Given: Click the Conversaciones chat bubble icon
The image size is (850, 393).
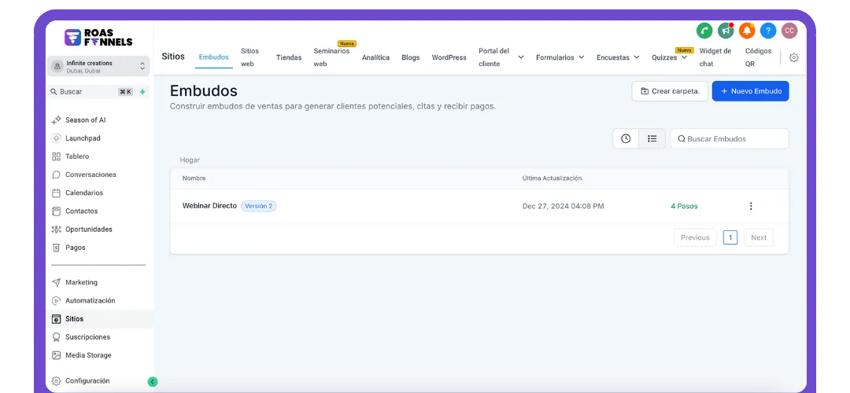Looking at the screenshot, I should (x=57, y=174).
